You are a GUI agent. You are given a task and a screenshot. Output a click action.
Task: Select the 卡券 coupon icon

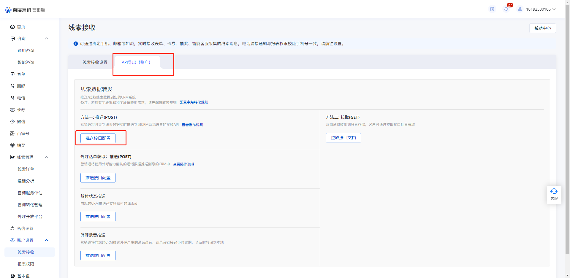tap(12, 110)
